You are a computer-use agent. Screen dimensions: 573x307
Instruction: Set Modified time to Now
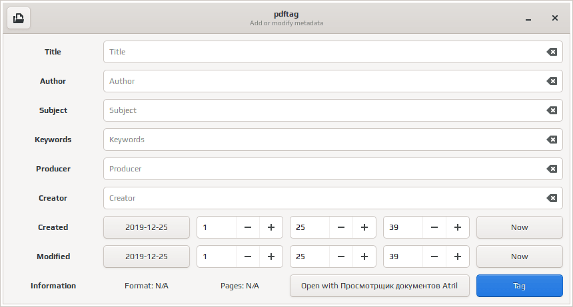pyautogui.click(x=519, y=256)
